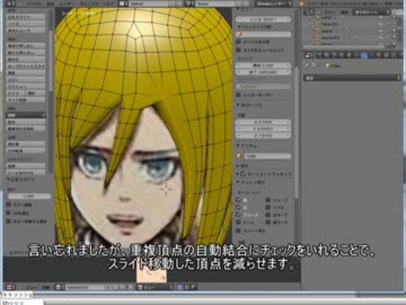406x305 pixels.
Task: Open the Texture properties tab icon
Action: coord(387,55)
